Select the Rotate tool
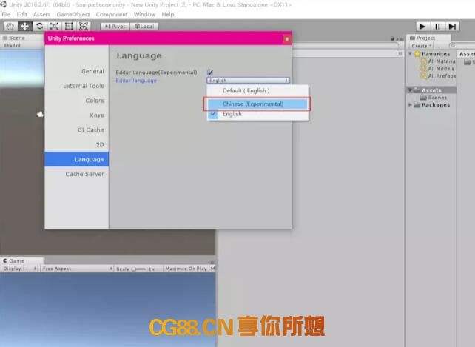Screen dimensions: 475x347 tap(39, 27)
